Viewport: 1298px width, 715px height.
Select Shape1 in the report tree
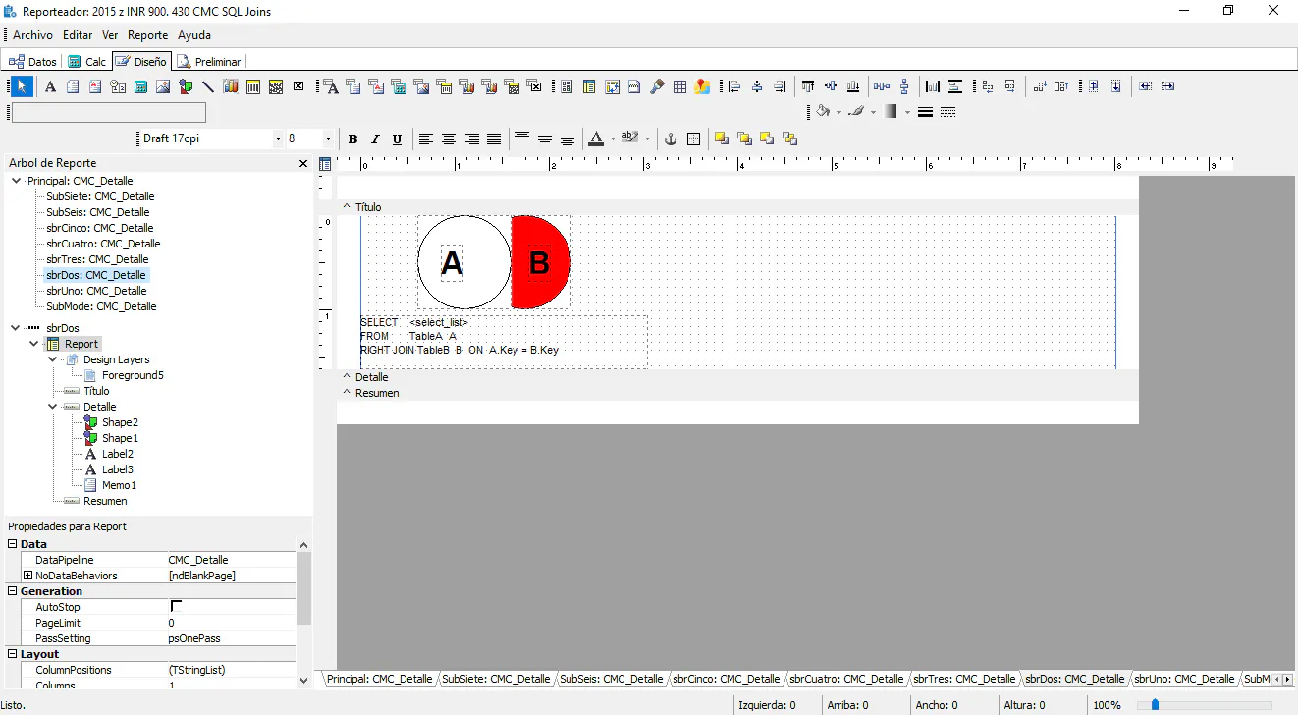[120, 438]
